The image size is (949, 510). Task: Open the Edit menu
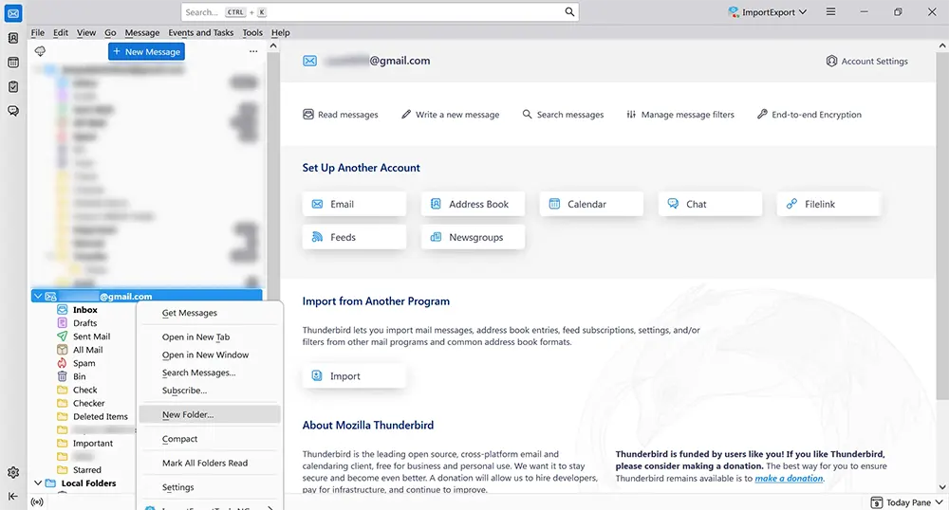[61, 32]
